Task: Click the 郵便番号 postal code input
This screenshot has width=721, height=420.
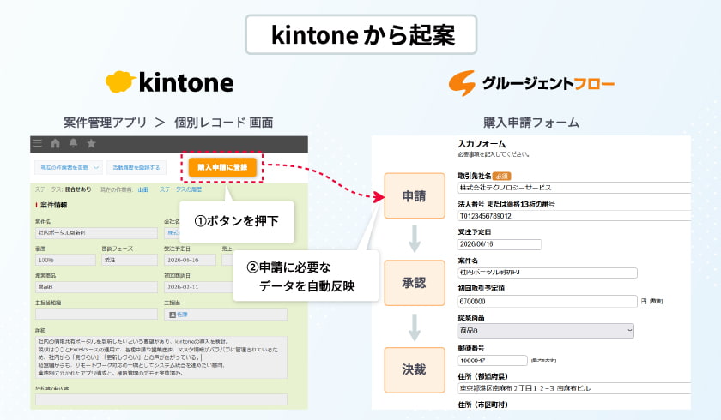Action: click(x=493, y=360)
